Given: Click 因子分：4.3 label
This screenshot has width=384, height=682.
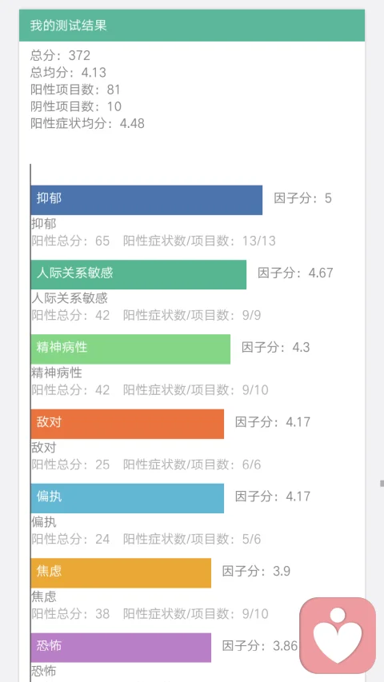Looking at the screenshot, I should (x=275, y=347).
